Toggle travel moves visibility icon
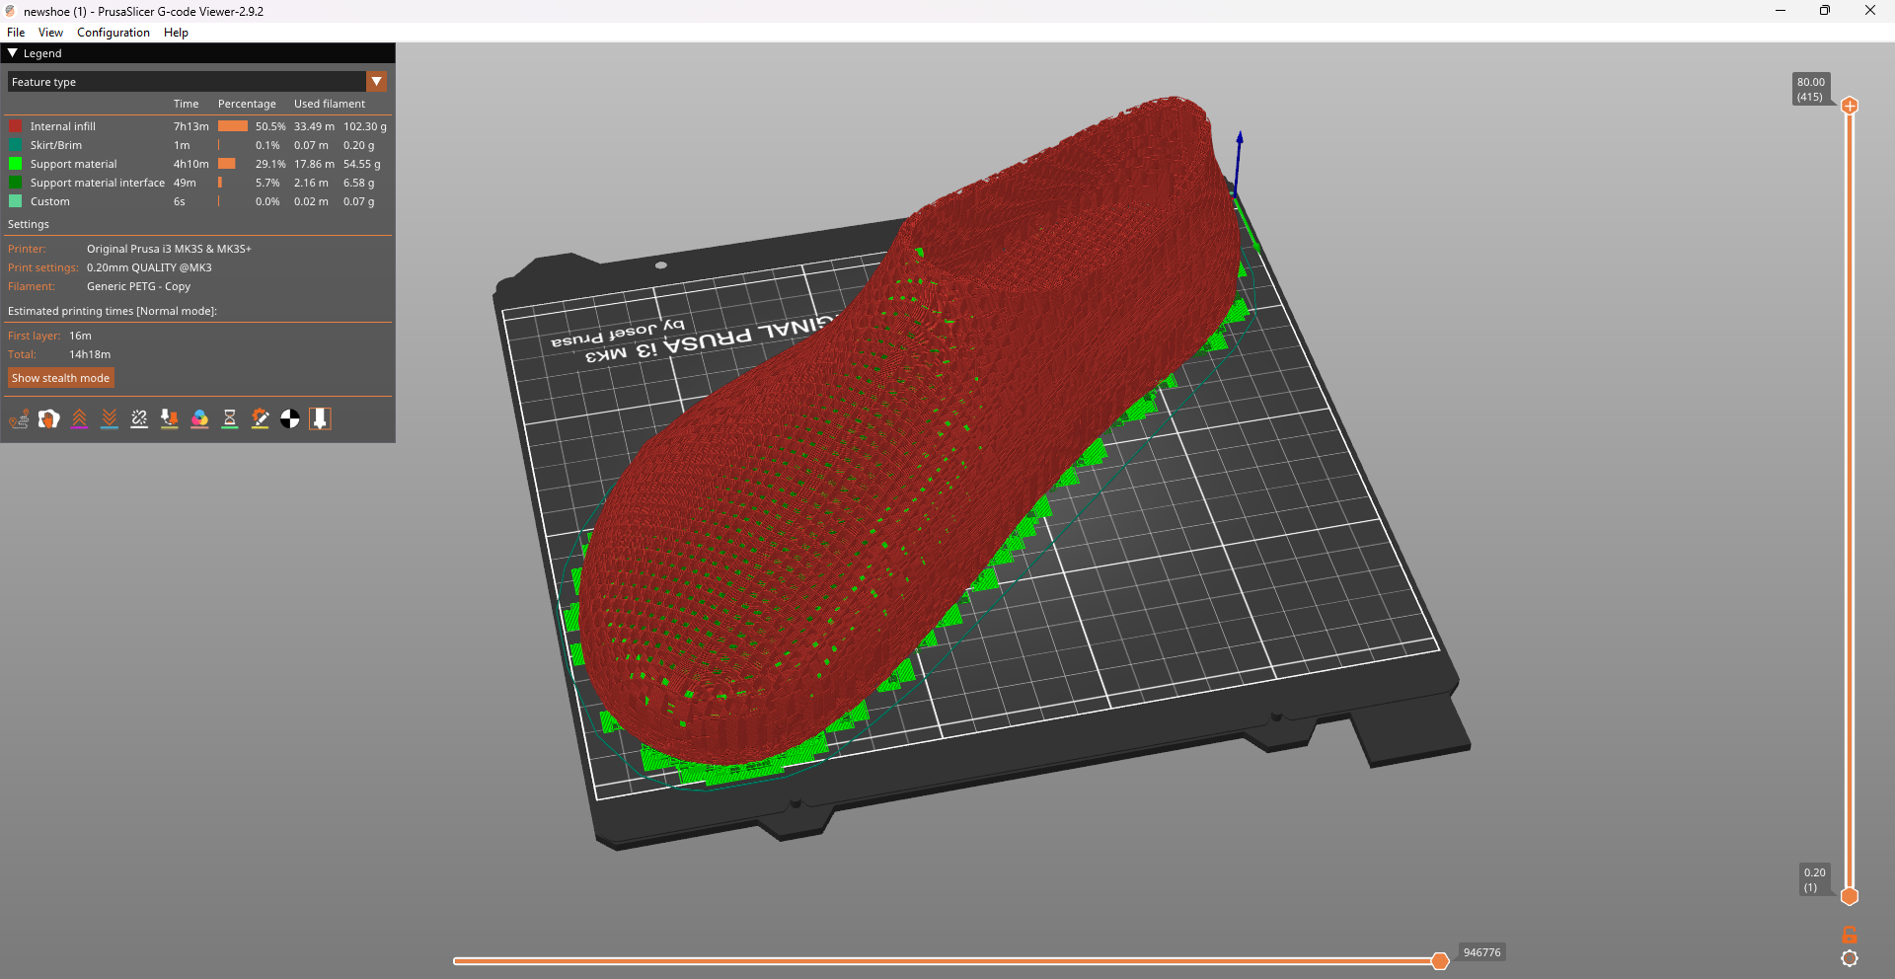The height and width of the screenshot is (979, 1895). (x=19, y=419)
